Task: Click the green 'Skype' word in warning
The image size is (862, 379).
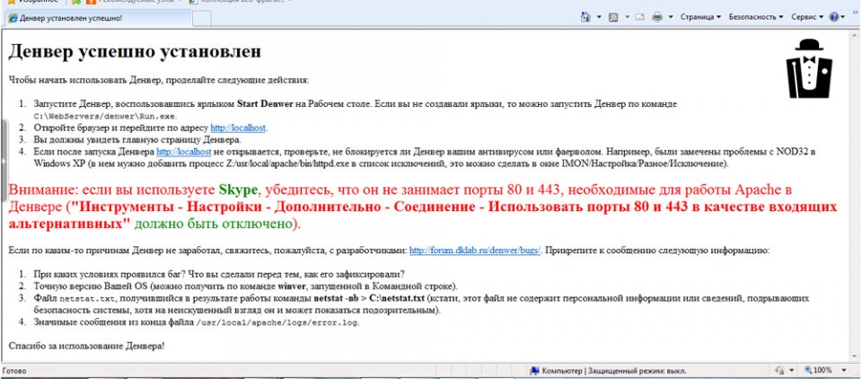Action: (237, 190)
